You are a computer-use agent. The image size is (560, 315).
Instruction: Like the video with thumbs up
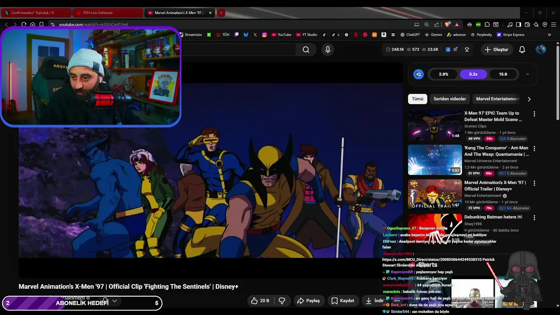tap(260, 301)
